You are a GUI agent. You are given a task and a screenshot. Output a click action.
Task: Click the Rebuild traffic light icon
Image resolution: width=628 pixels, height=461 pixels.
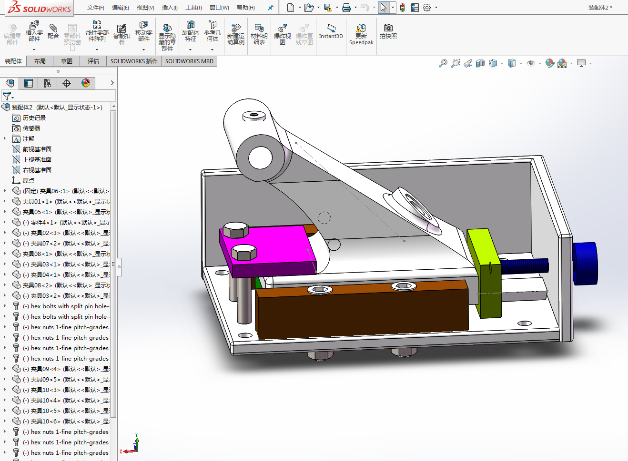(x=403, y=8)
